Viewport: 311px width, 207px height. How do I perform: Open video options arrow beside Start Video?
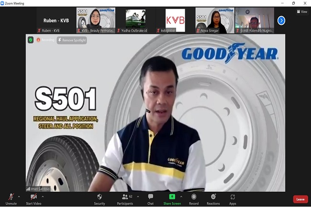pos(43,196)
